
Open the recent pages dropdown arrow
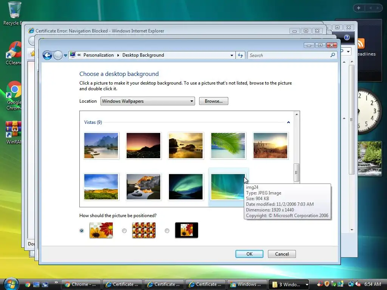pyautogui.click(x=65, y=56)
